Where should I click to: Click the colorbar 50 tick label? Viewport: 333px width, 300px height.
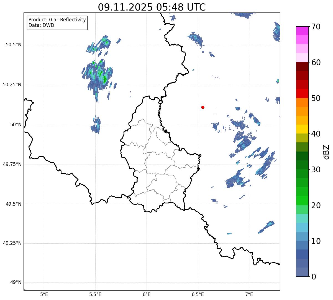pyautogui.click(x=316, y=98)
